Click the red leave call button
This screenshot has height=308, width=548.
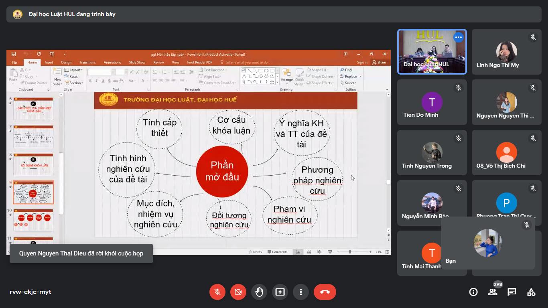tap(325, 292)
